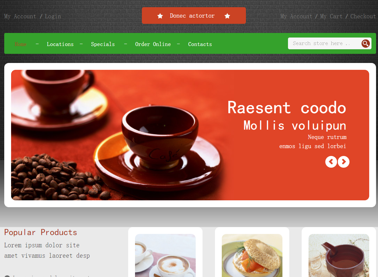Click the Login link at top left

[53, 16]
